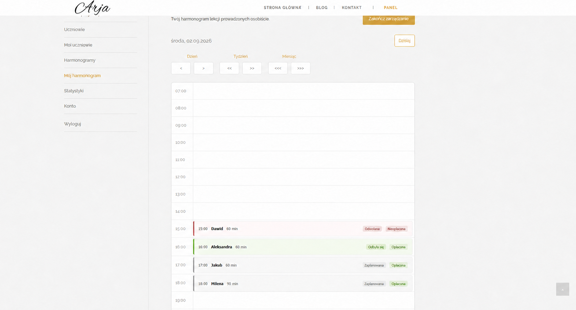This screenshot has height=310, width=576.
Task: Jump forward one week with >> button
Action: [252, 68]
